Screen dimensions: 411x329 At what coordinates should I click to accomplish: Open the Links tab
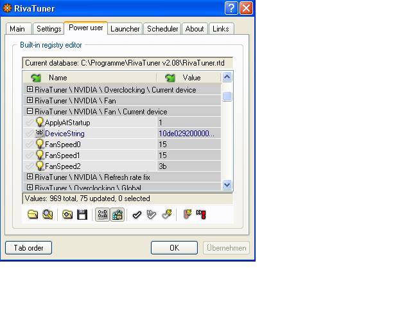pyautogui.click(x=221, y=29)
